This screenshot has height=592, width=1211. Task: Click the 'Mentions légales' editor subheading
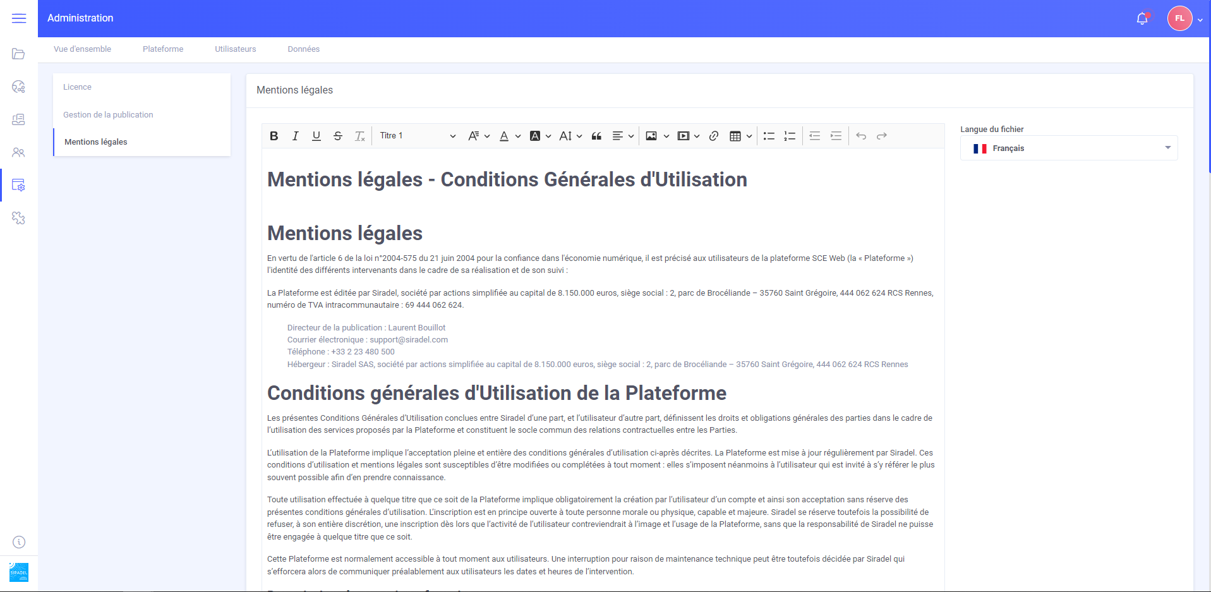345,234
